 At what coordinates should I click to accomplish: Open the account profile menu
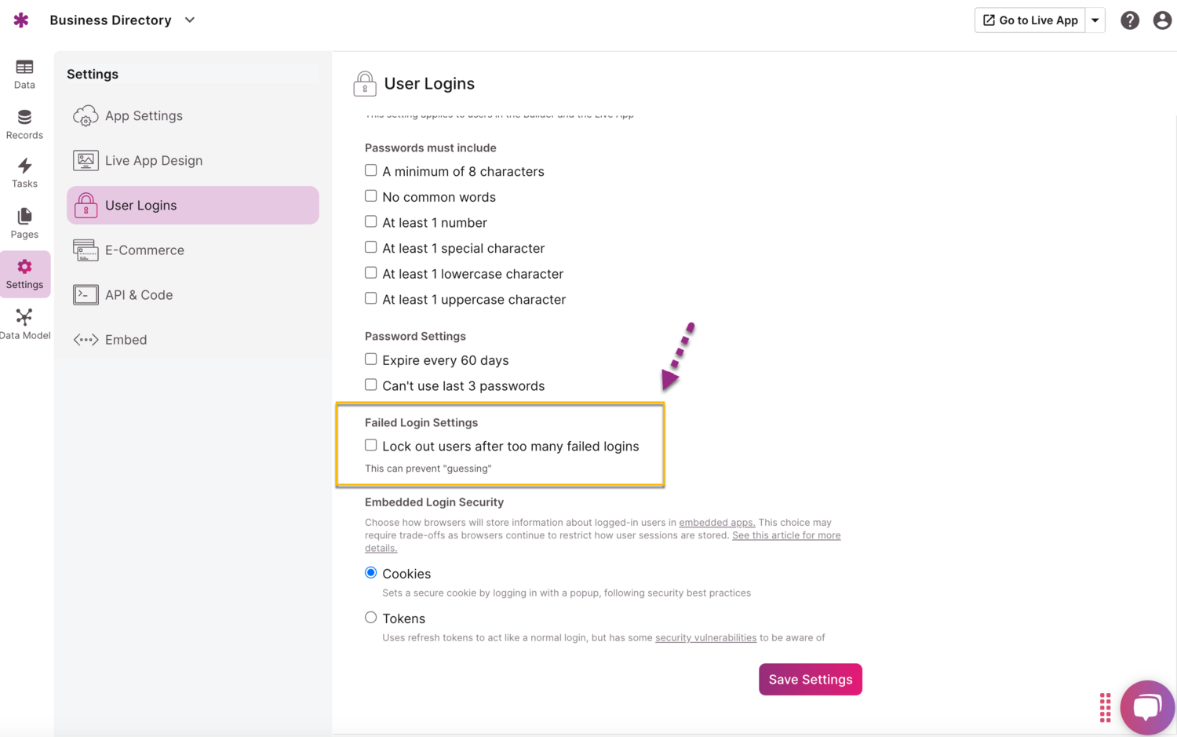[1162, 20]
